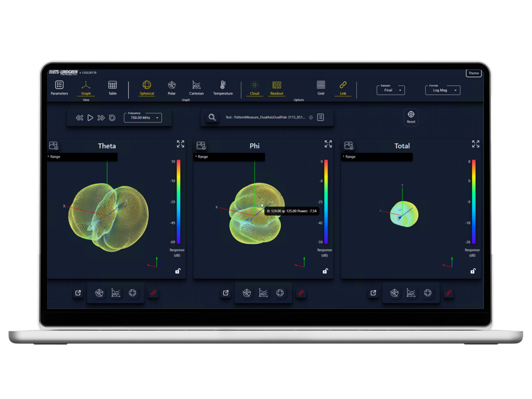
Task: Pop out the Total plot window
Action: (373, 293)
